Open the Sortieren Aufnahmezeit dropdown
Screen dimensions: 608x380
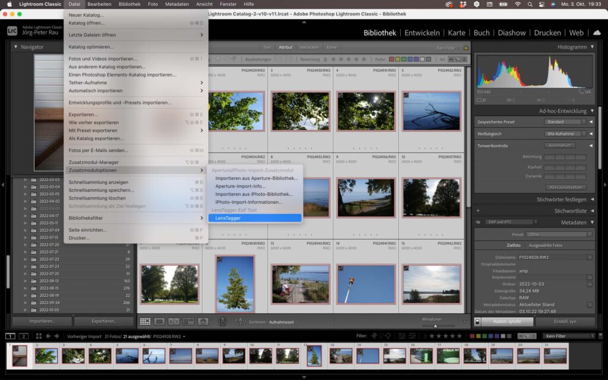pos(284,322)
